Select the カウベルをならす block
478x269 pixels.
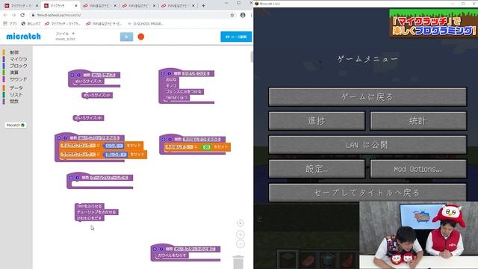pyautogui.click(x=173, y=255)
